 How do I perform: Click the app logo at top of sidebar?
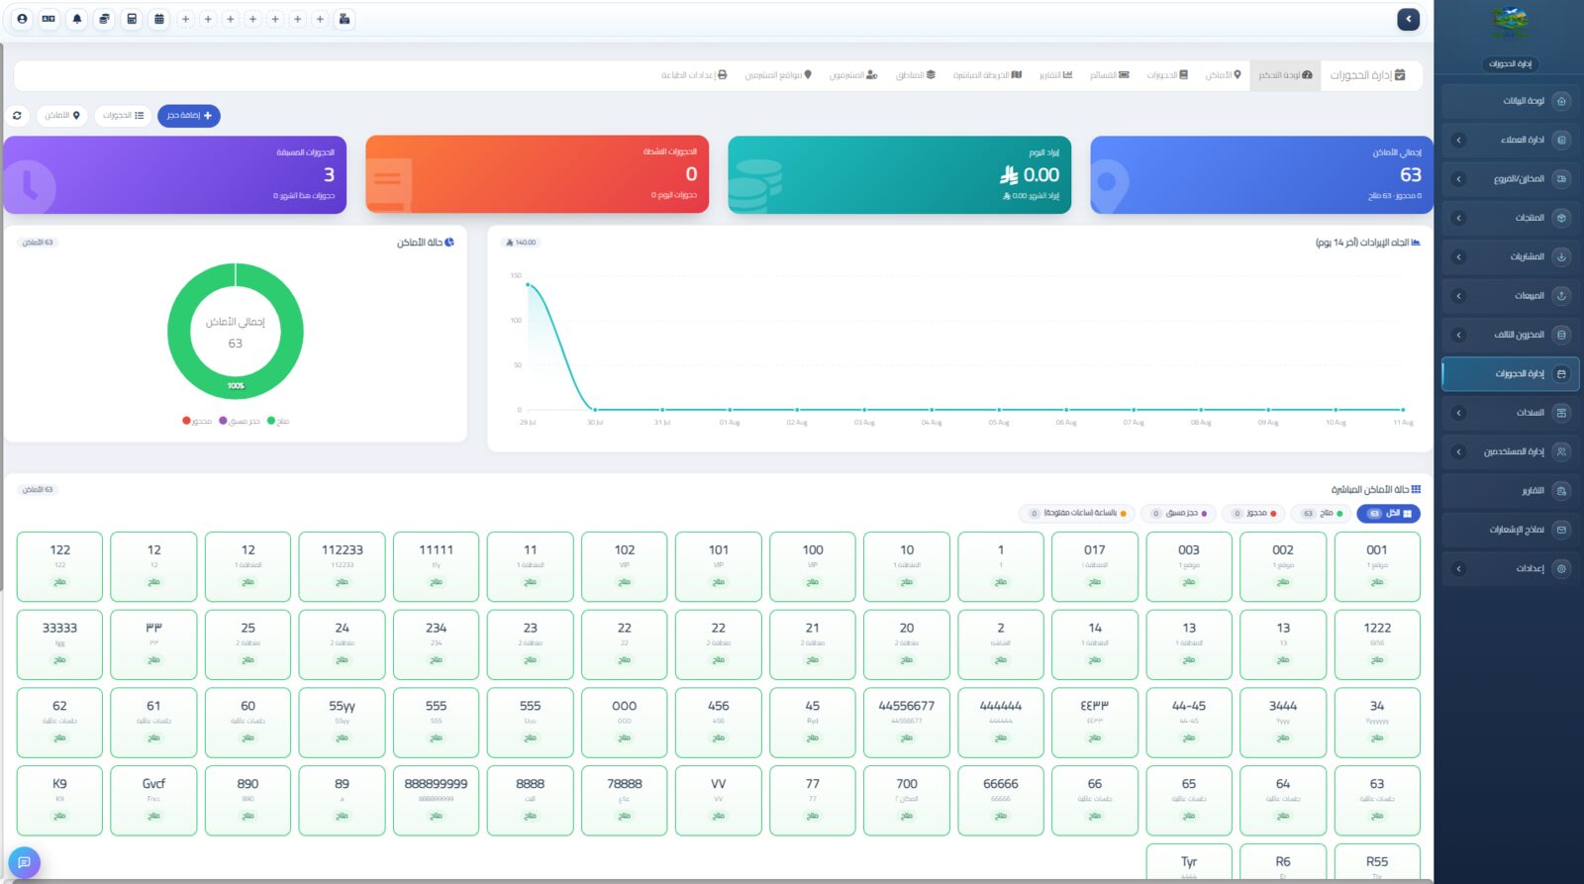[1510, 23]
